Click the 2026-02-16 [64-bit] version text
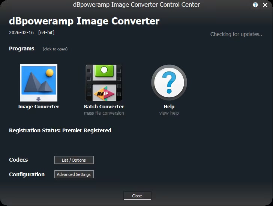 point(32,33)
